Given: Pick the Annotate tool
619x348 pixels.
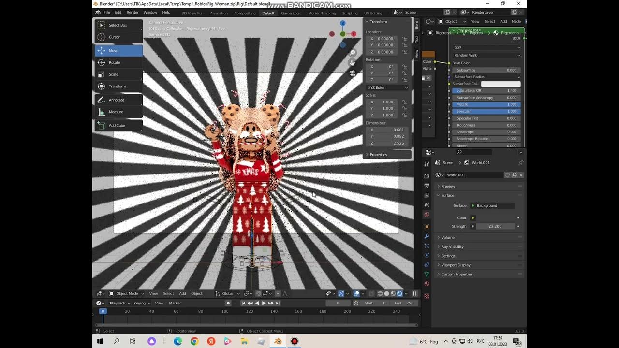Looking at the screenshot, I should (118, 100).
